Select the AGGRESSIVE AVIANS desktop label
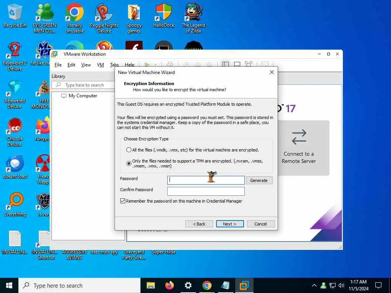 pyautogui.click(x=74, y=254)
